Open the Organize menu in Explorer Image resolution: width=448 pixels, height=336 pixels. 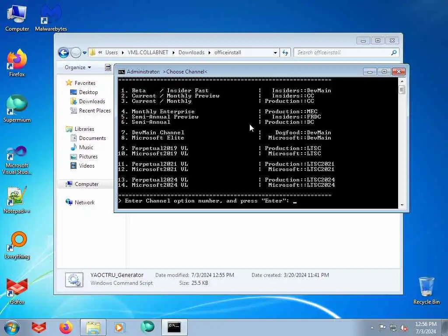pos(78,67)
